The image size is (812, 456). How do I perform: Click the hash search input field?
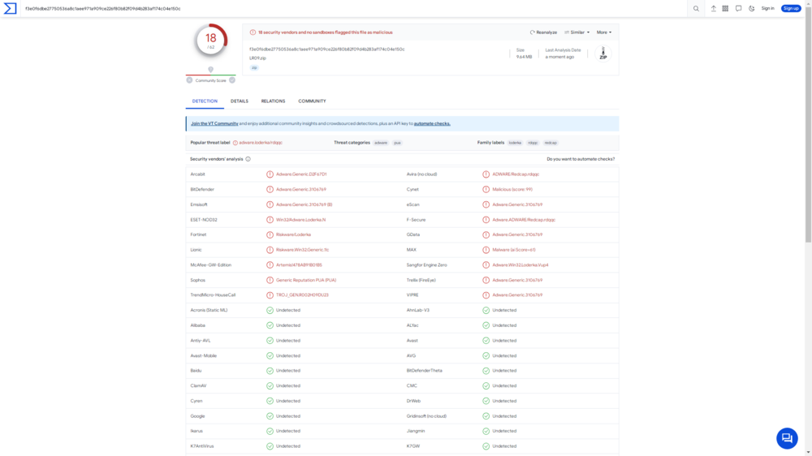(x=325, y=9)
